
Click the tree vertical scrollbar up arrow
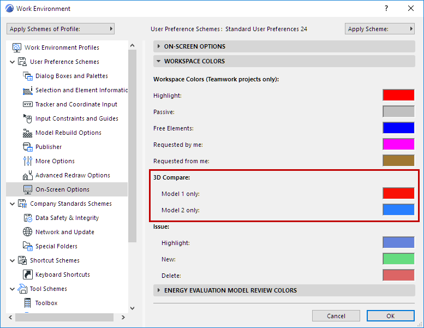(132, 45)
